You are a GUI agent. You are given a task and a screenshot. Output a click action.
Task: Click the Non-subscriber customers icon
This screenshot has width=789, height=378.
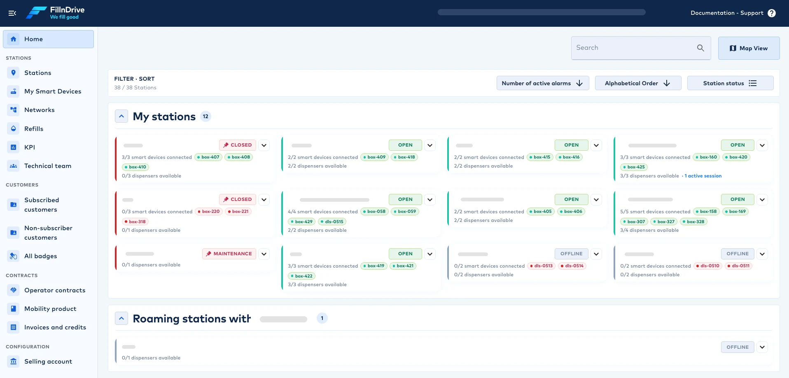click(x=14, y=233)
